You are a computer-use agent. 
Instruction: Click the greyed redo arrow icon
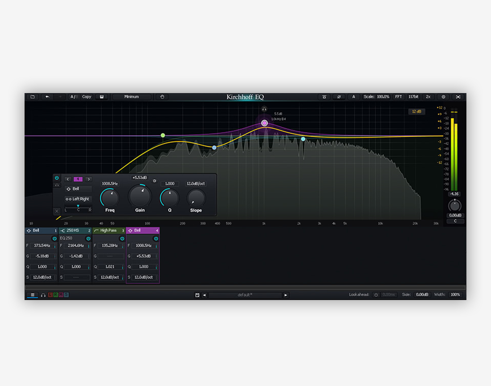(60, 97)
